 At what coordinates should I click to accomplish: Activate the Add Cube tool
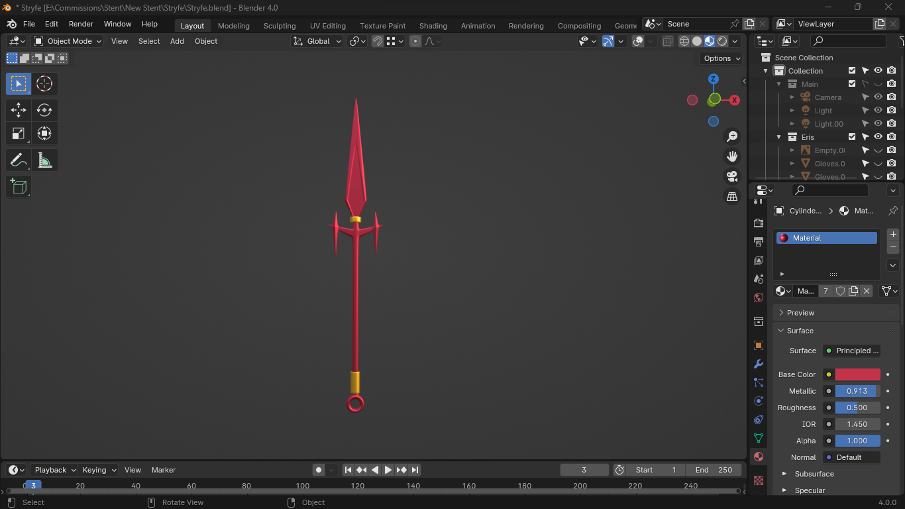tap(19, 187)
